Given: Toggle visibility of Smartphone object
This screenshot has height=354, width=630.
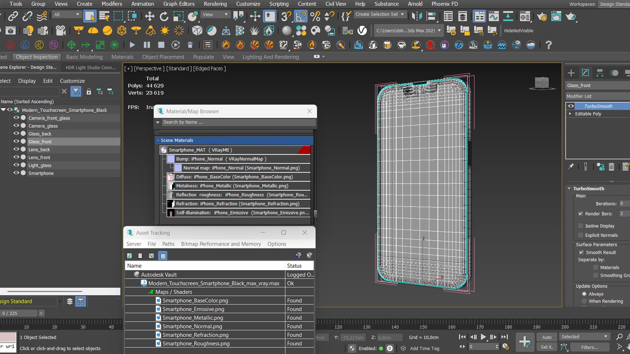Looking at the screenshot, I should coord(16,173).
